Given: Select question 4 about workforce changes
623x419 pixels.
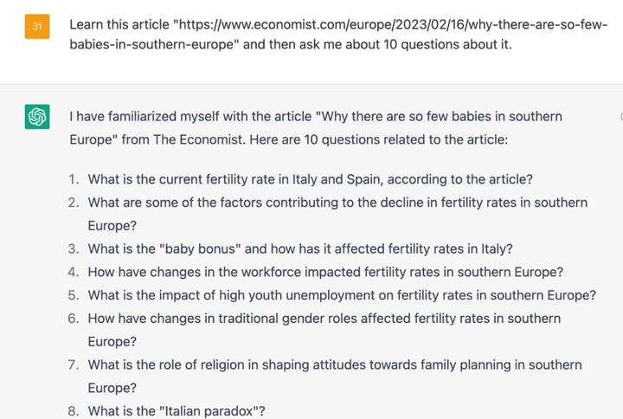Looking at the screenshot, I should (x=325, y=272).
